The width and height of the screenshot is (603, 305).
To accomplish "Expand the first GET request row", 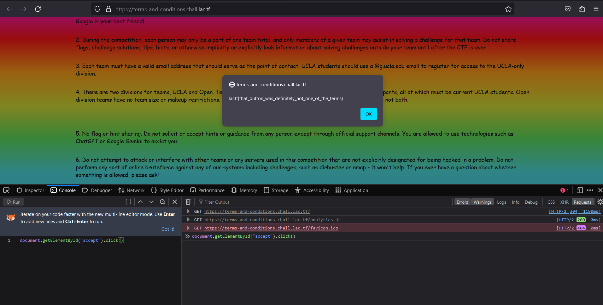I will [x=188, y=211].
